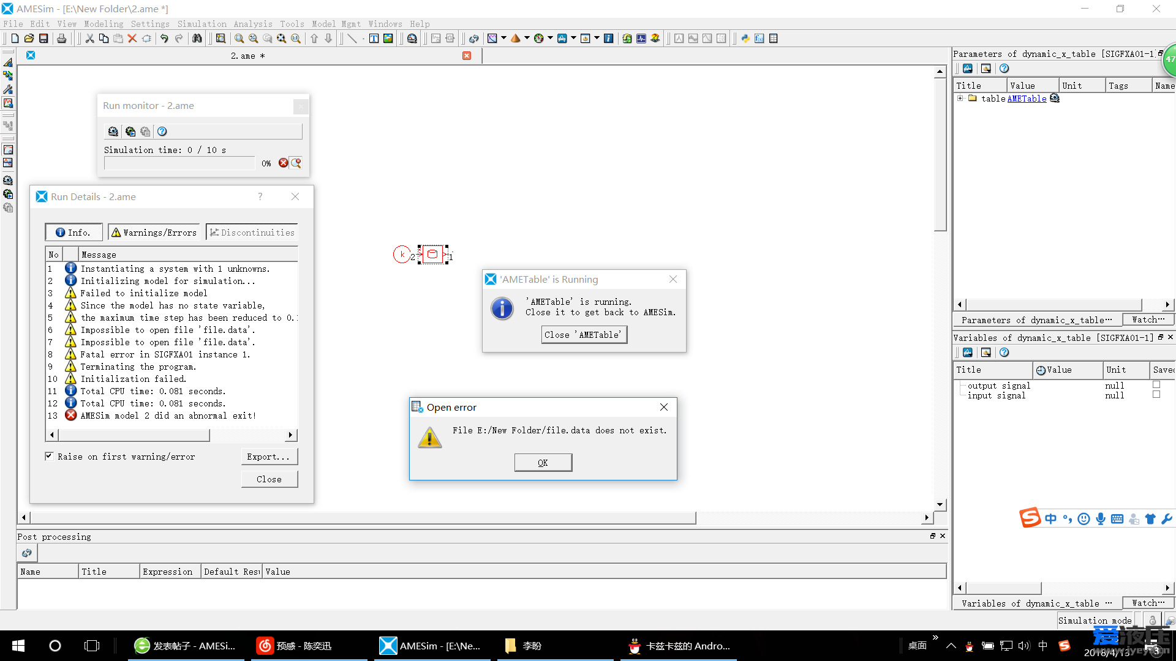Open the AMETable hyperlink
1176x661 pixels.
(x=1027, y=99)
